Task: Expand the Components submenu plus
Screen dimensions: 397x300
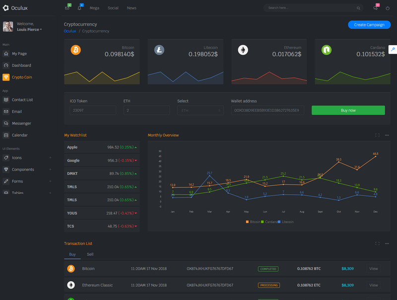Action: [x=50, y=169]
